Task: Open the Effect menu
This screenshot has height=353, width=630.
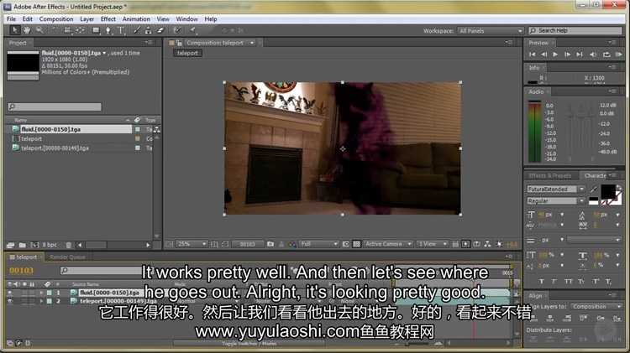Action: (x=108, y=18)
